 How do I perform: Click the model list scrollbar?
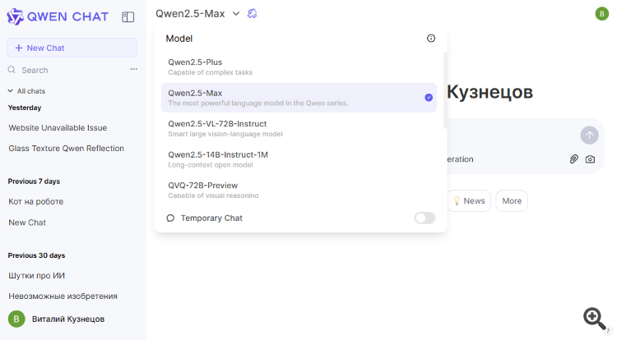pyautogui.click(x=445, y=90)
